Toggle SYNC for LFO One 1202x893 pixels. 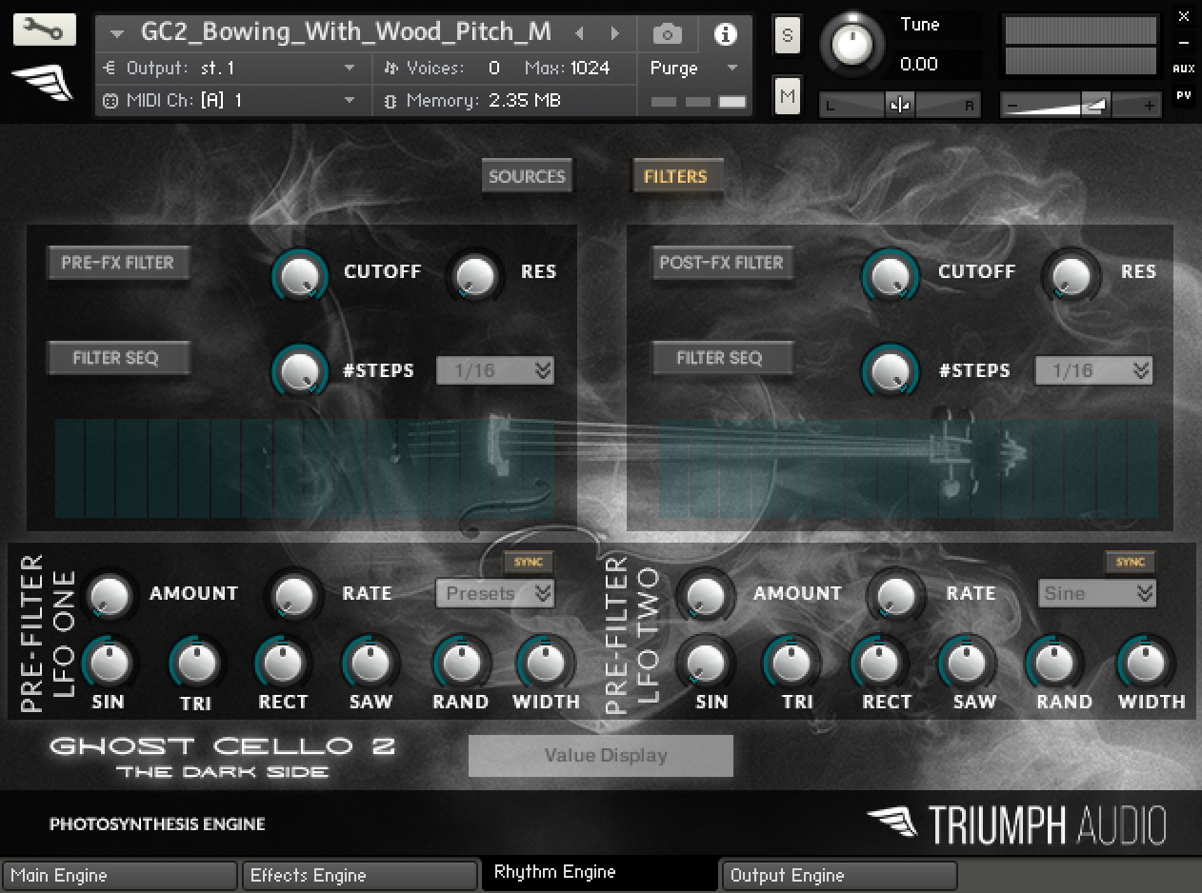pos(528,562)
